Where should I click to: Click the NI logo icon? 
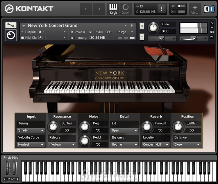tap(209, 9)
